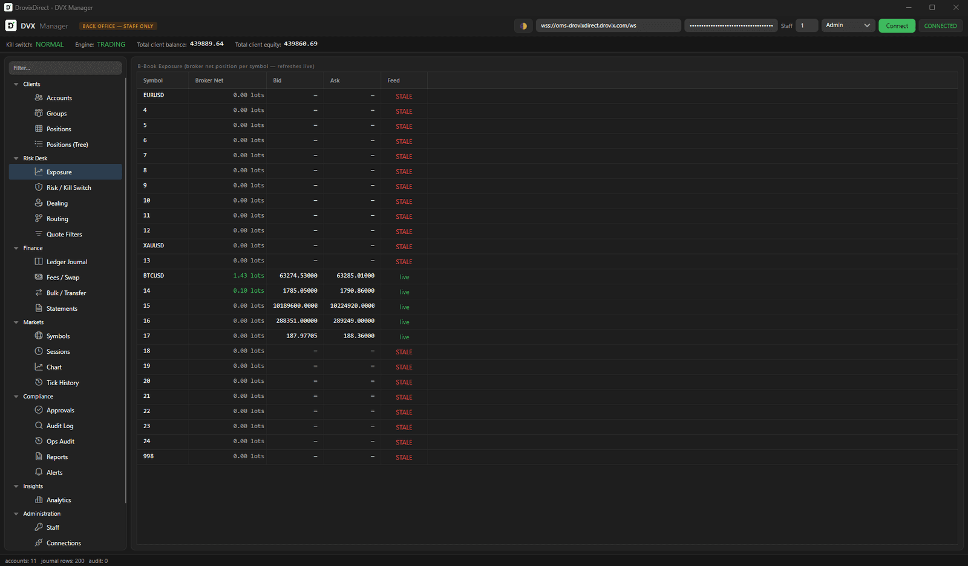
Task: Click the Analytics bar chart icon
Action: (x=39, y=500)
